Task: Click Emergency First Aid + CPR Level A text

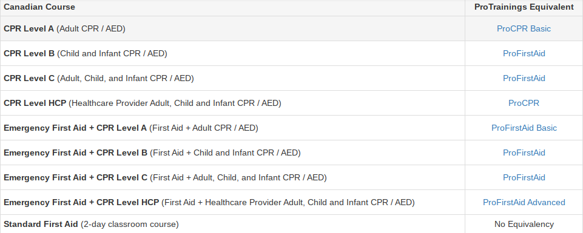Action: [x=75, y=128]
